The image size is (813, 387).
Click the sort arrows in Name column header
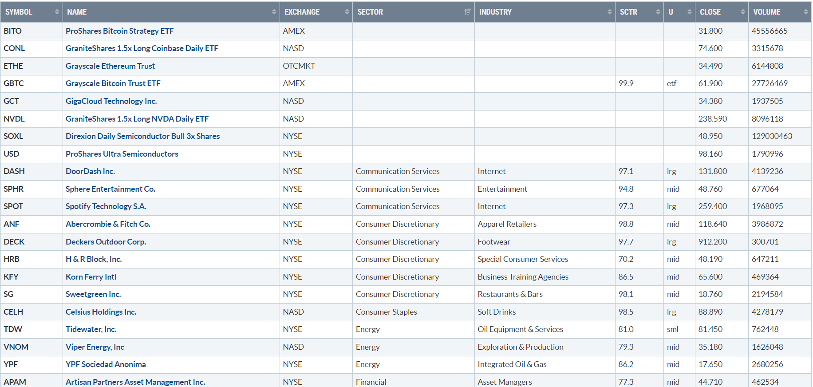[x=274, y=12]
